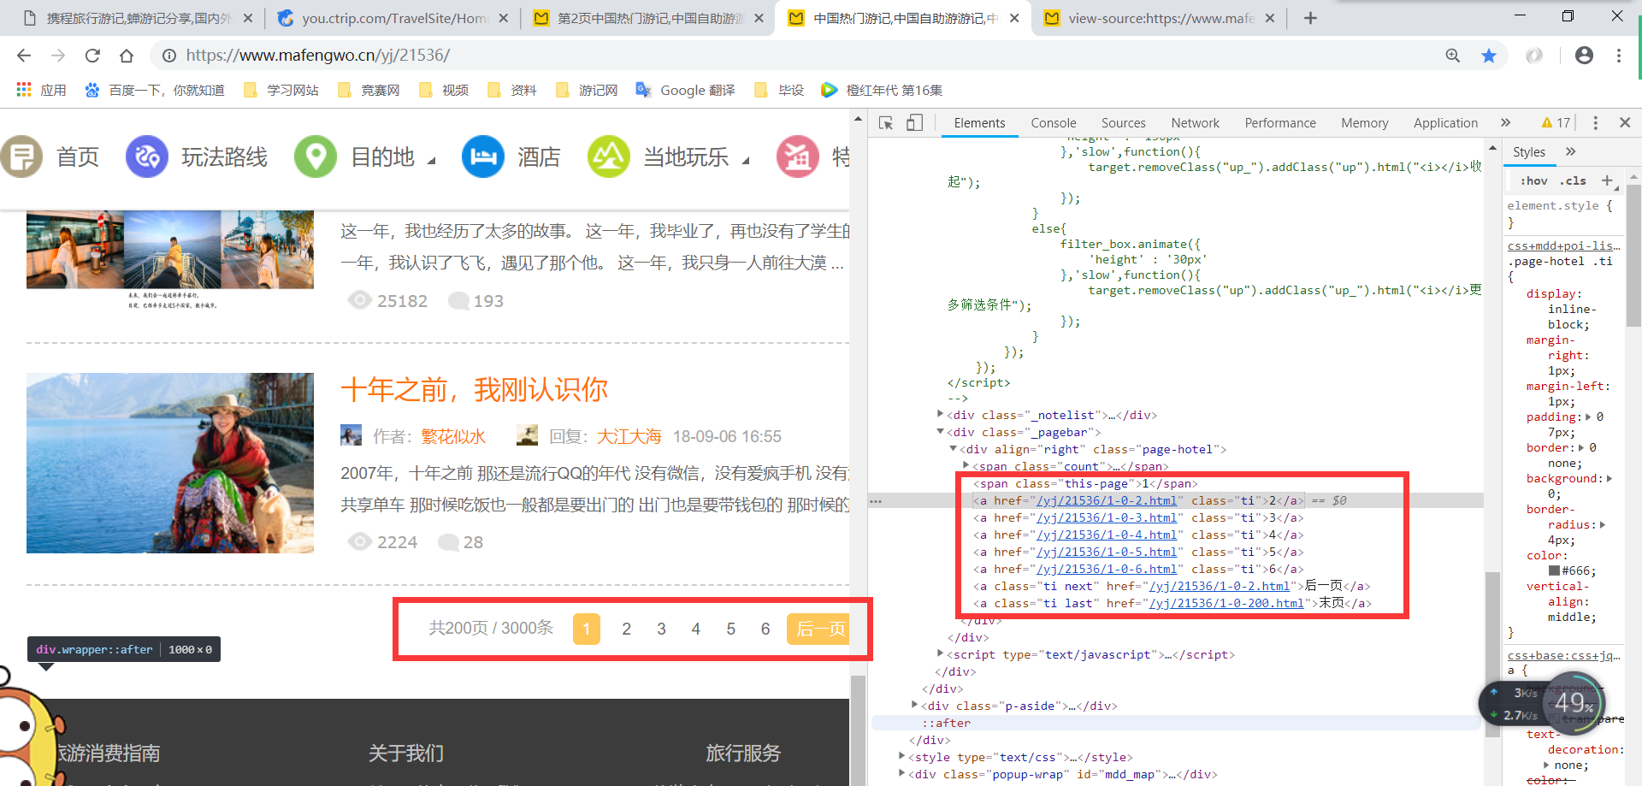Viewport: 1642px width, 786px height.
Task: Toggle device toolbar icon in DevTools
Action: [914, 123]
